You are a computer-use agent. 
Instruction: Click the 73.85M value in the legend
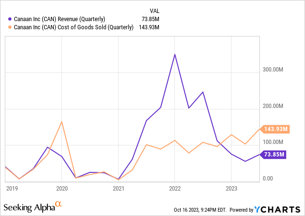pyautogui.click(x=151, y=19)
